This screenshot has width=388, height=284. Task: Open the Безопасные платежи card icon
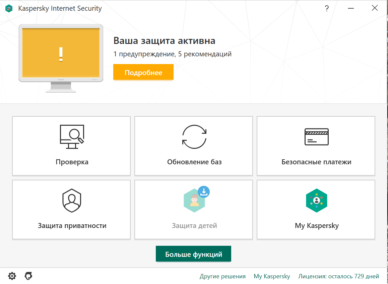(x=317, y=137)
